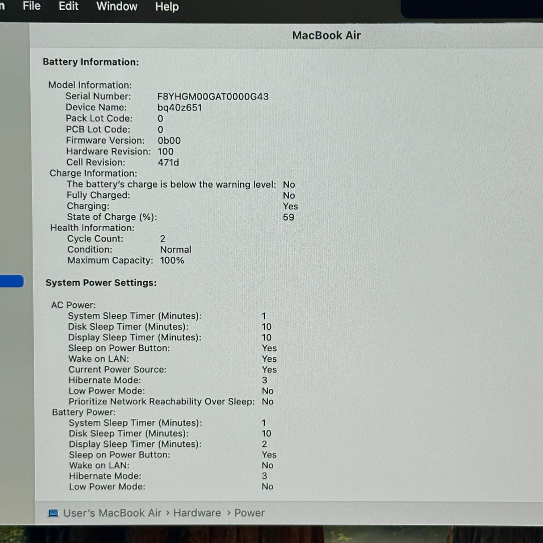Click the System Power Settings heading
The width and height of the screenshot is (543, 543).
(x=101, y=283)
